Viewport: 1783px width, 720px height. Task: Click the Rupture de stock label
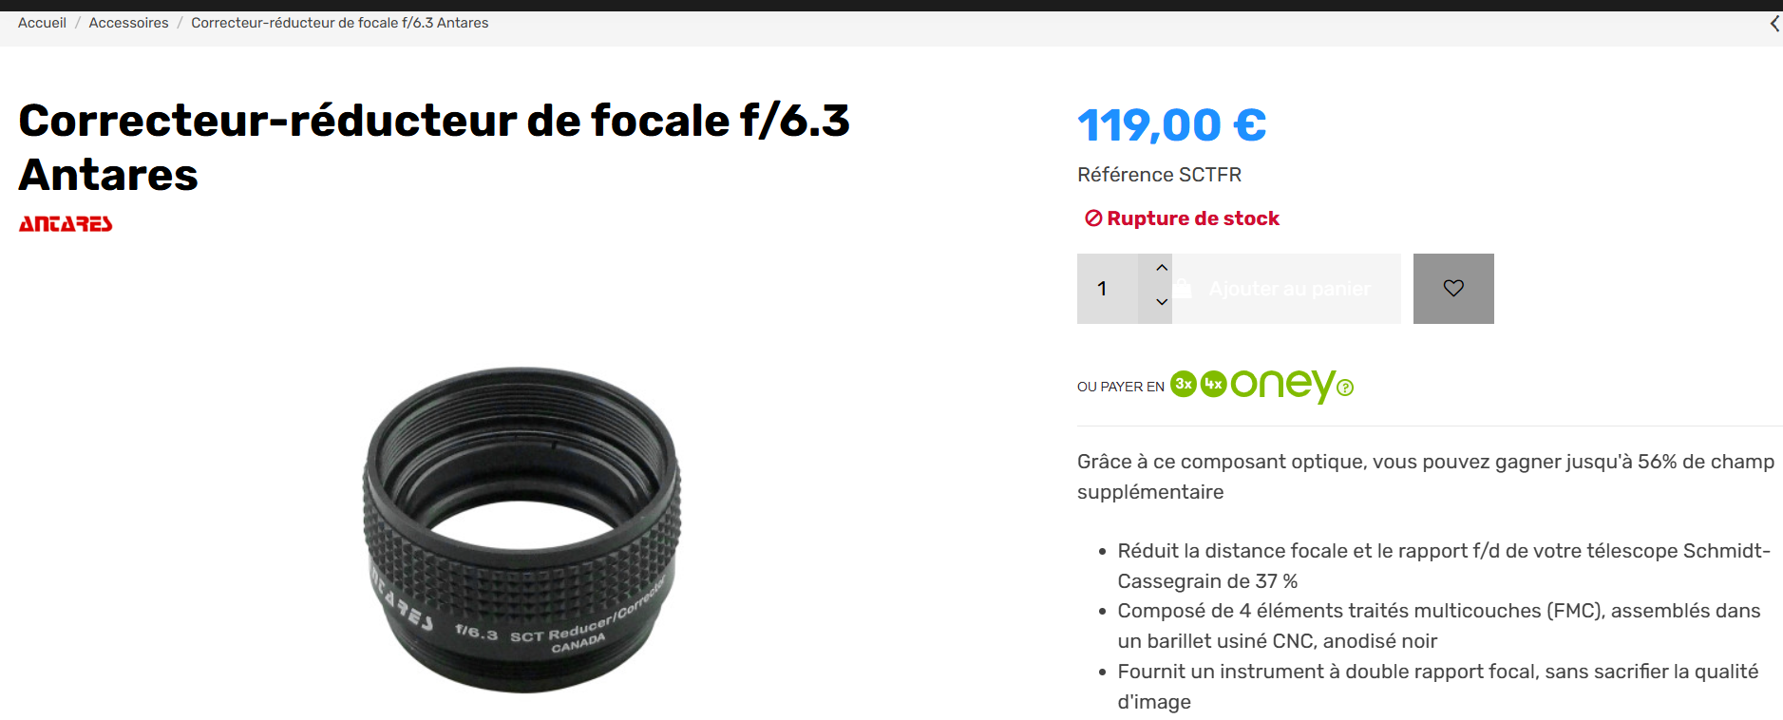pos(1193,218)
